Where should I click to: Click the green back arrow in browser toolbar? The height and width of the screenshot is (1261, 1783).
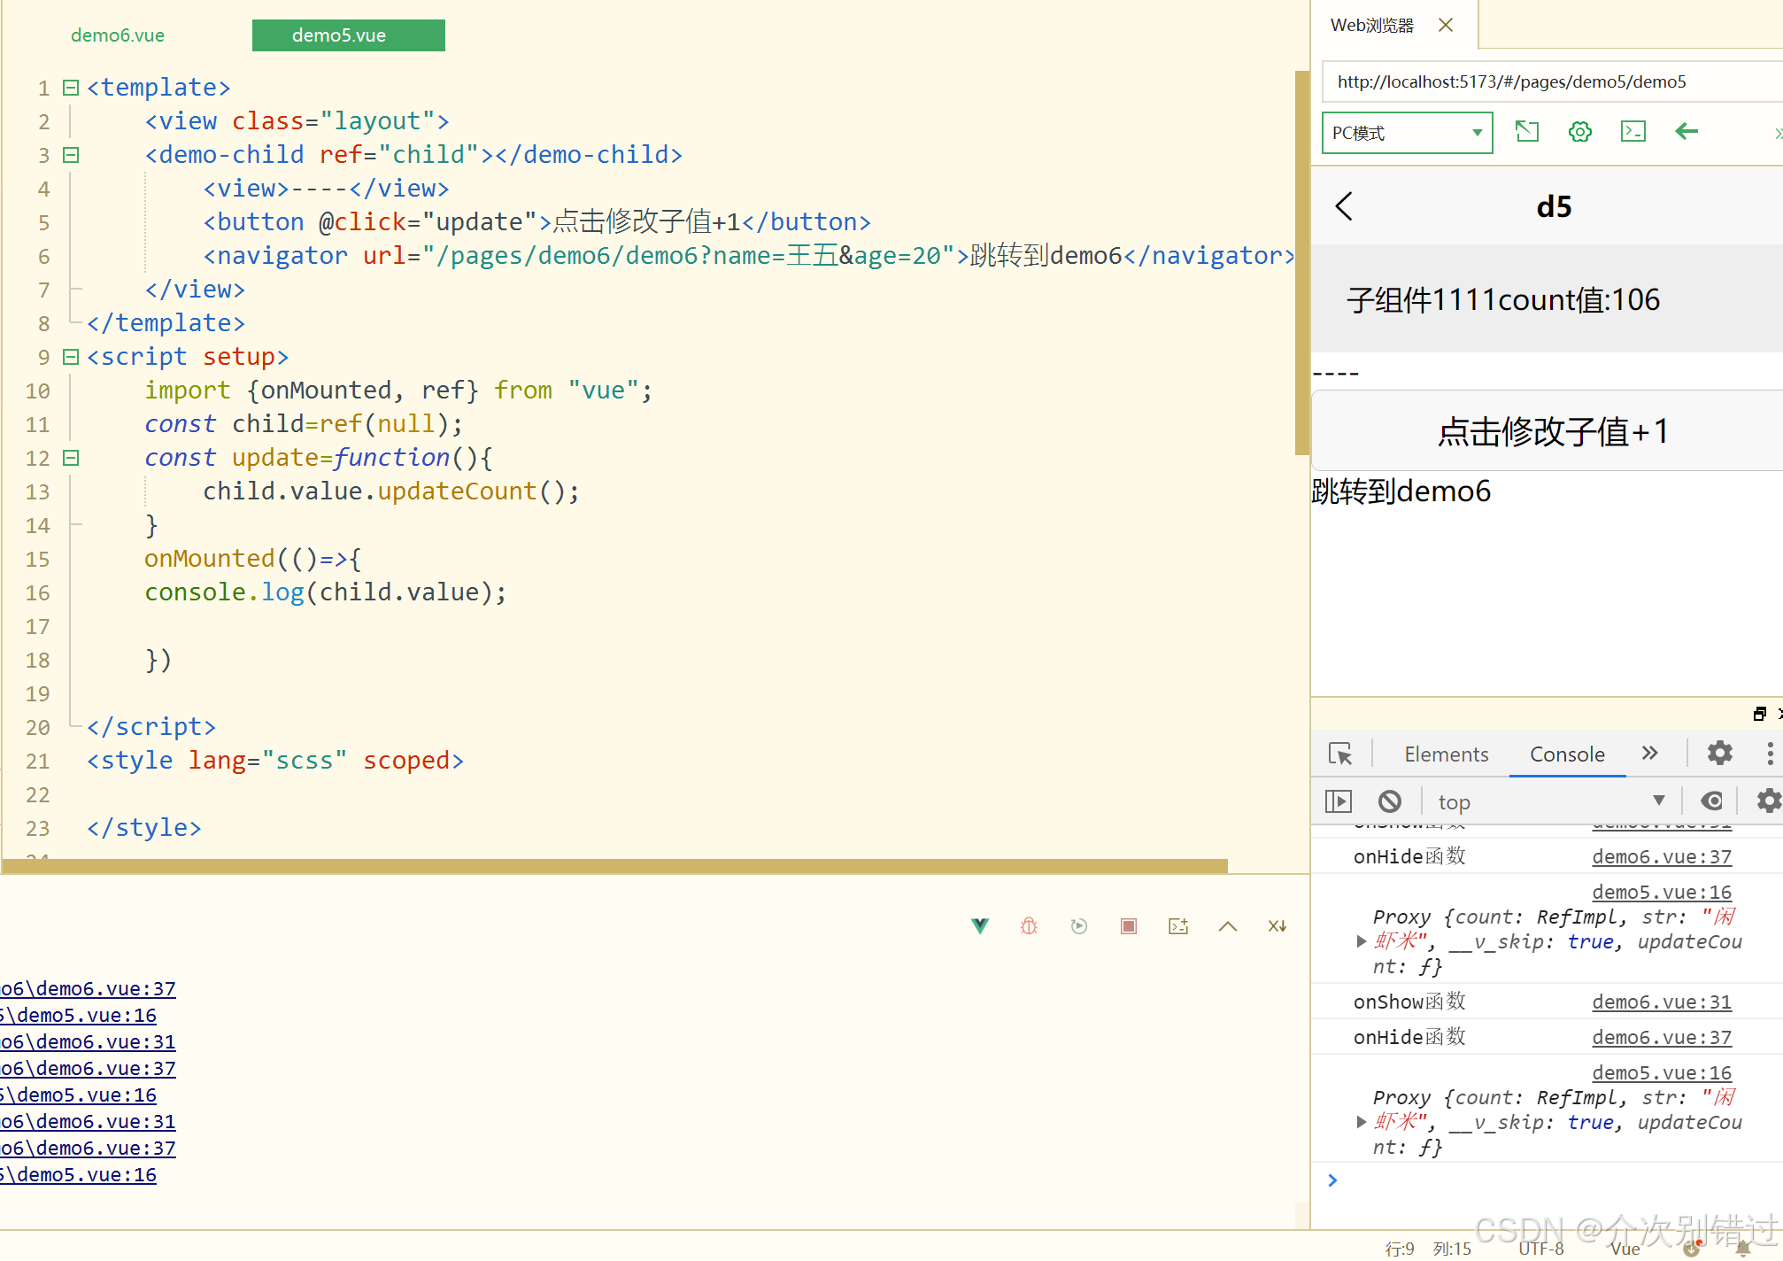(1687, 132)
